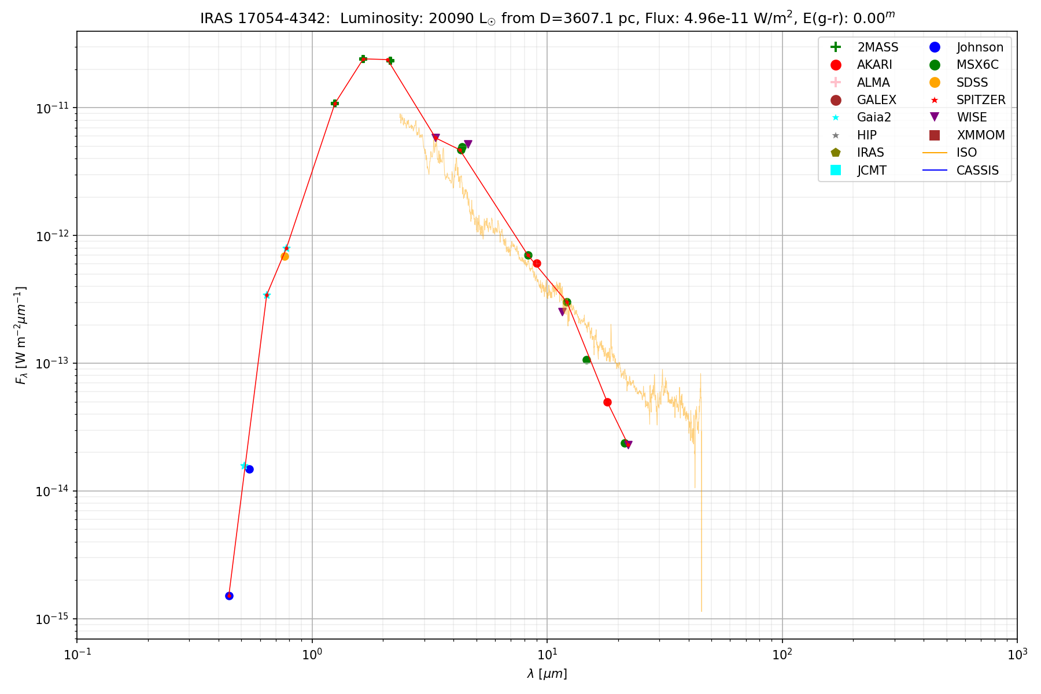Click the lowest blue Johnson data point
1041x694 pixels.
click(229, 596)
